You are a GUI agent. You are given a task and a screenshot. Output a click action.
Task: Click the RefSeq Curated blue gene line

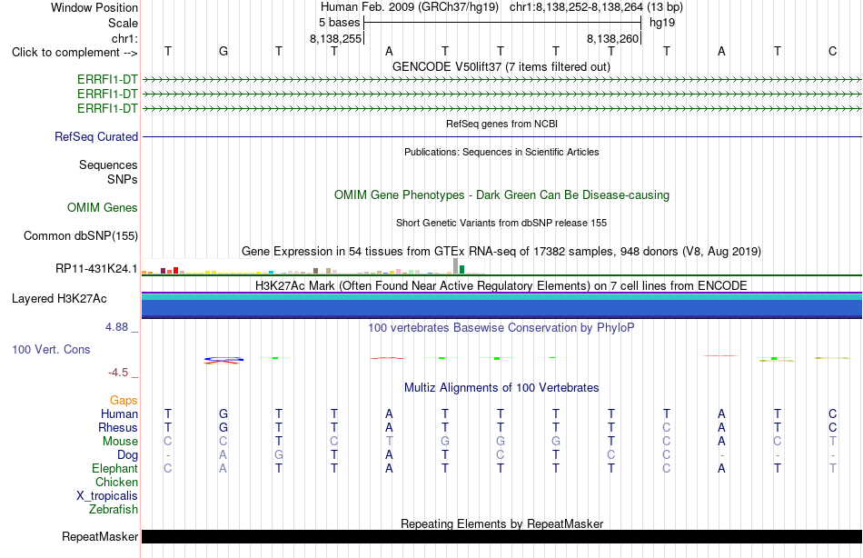point(501,136)
